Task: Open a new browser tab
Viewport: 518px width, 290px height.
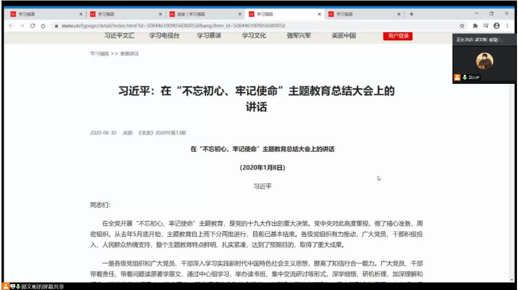Action: coord(411,14)
